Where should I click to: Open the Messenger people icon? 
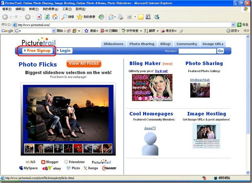pyautogui.click(x=157, y=17)
